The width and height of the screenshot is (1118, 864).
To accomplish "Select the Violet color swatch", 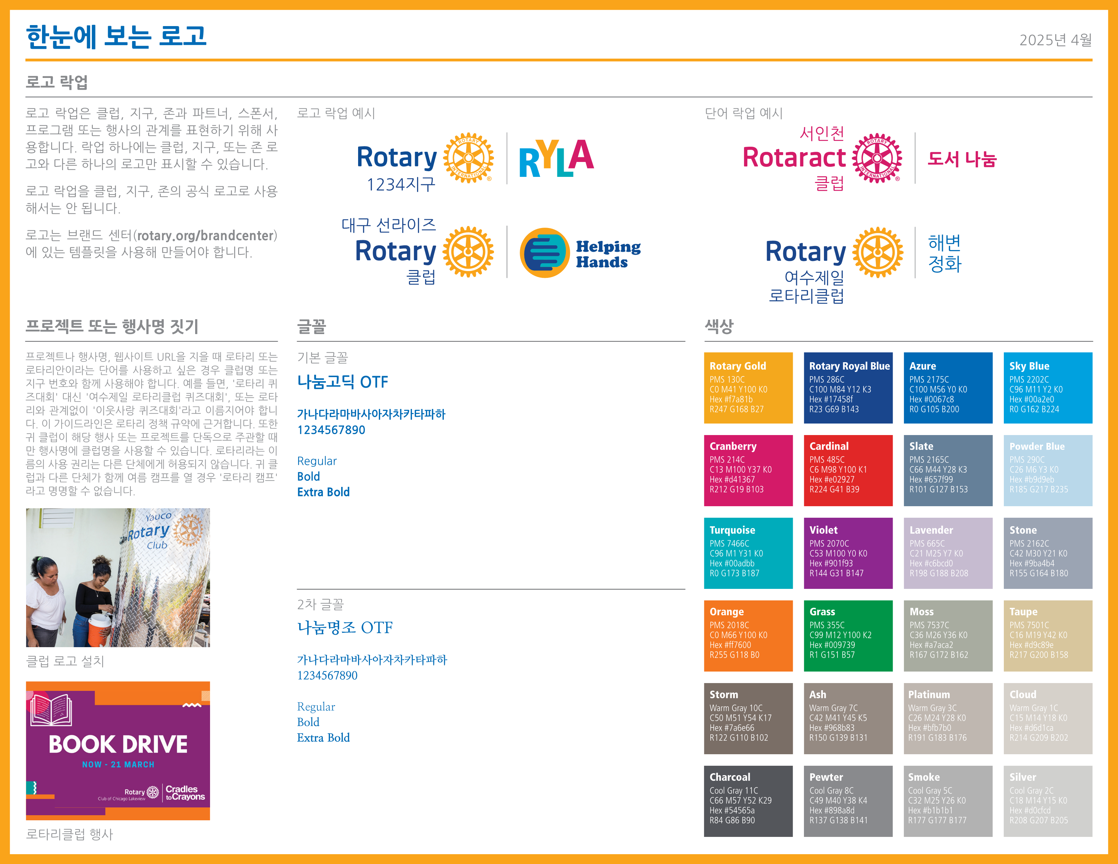I will (x=848, y=553).
